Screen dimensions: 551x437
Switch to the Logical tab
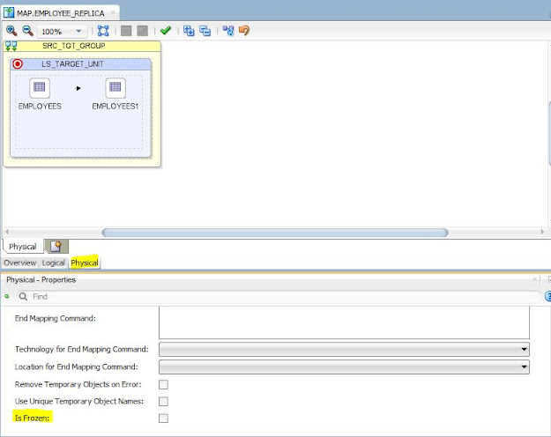point(54,263)
